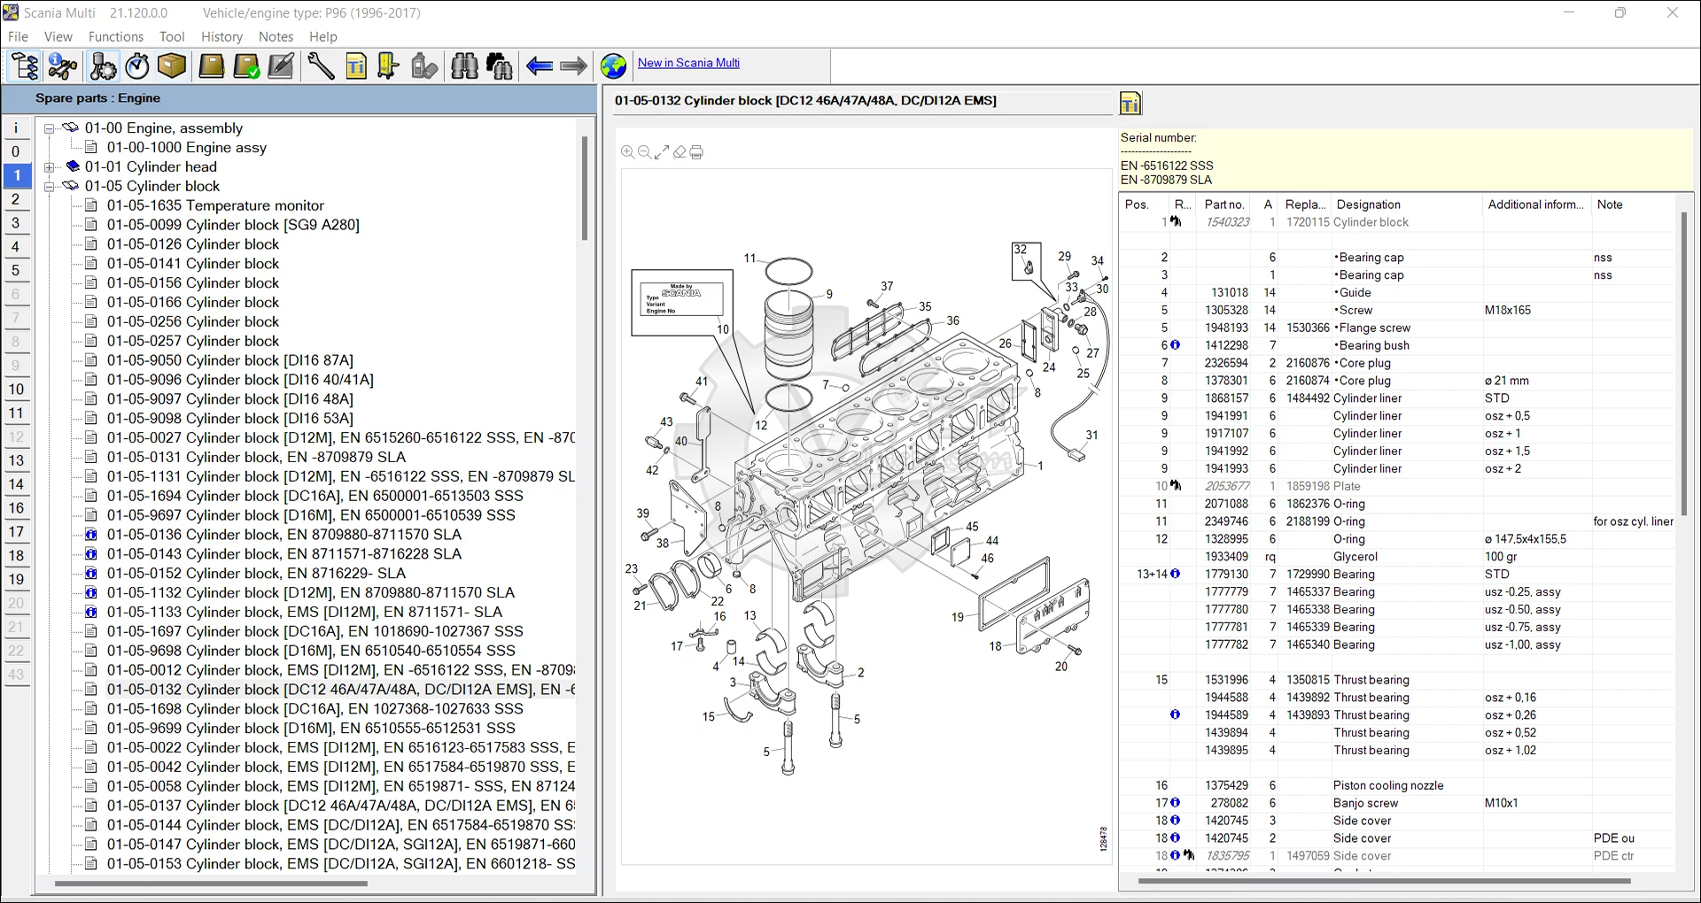This screenshot has height=903, width=1701.
Task: Select main group 13 in side index
Action: tap(16, 460)
